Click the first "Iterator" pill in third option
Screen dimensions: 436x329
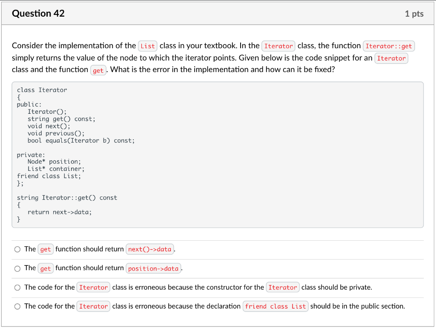pyautogui.click(x=93, y=287)
